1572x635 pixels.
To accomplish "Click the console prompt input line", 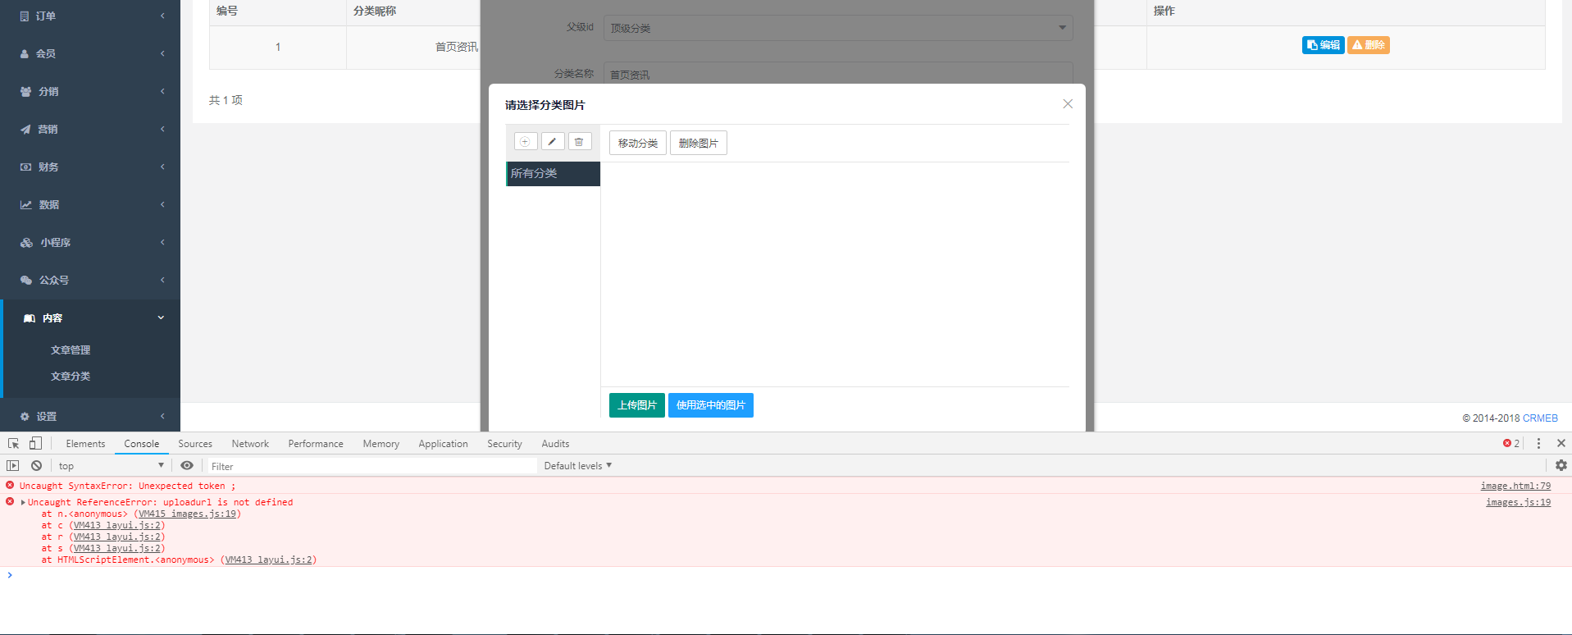I will tap(787, 575).
